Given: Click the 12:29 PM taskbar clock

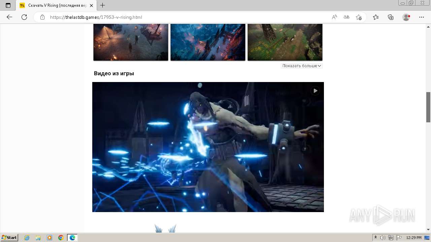Looking at the screenshot, I should click(x=414, y=238).
